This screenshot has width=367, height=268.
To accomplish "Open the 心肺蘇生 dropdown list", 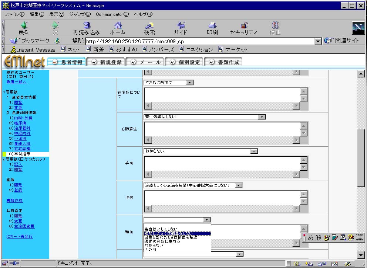I will (262, 117).
